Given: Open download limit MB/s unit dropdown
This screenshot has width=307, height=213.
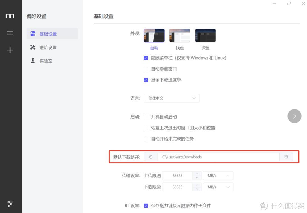Looking at the screenshot, I should click(x=218, y=187).
